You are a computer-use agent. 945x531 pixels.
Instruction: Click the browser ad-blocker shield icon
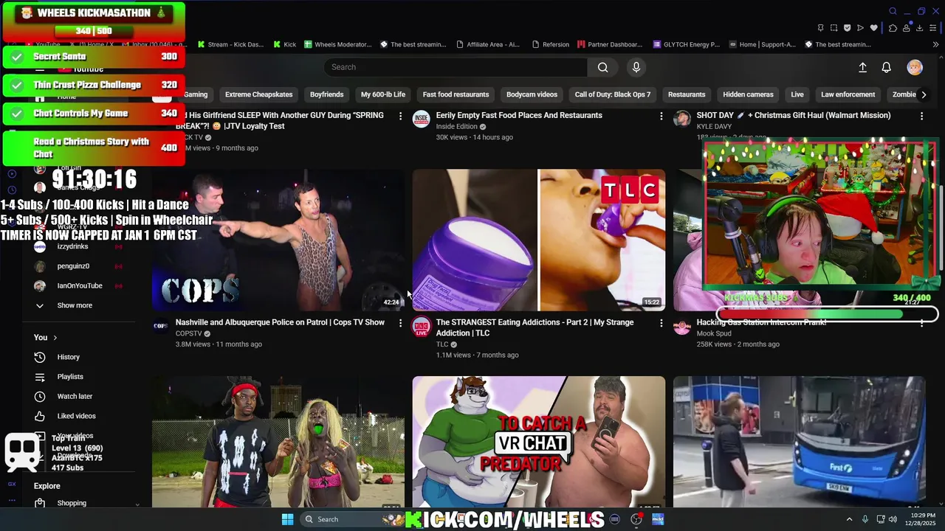pyautogui.click(x=847, y=28)
